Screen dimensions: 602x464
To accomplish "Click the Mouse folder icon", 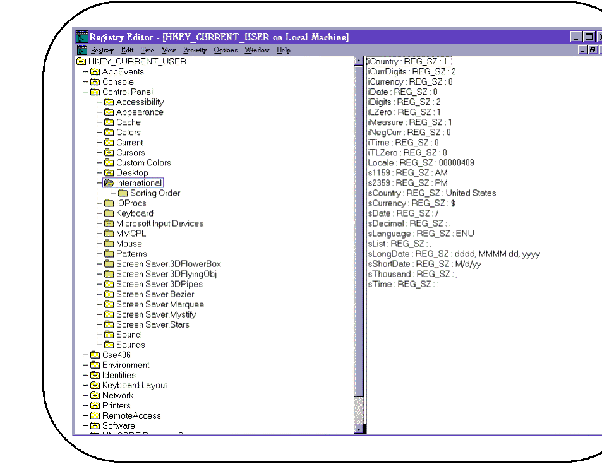I will [x=109, y=244].
